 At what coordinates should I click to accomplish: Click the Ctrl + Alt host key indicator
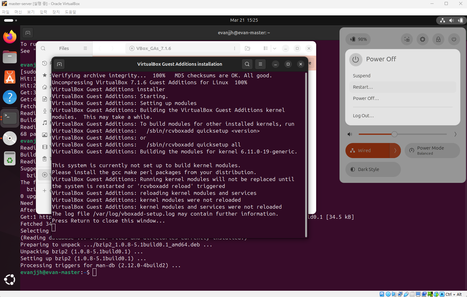click(453, 294)
